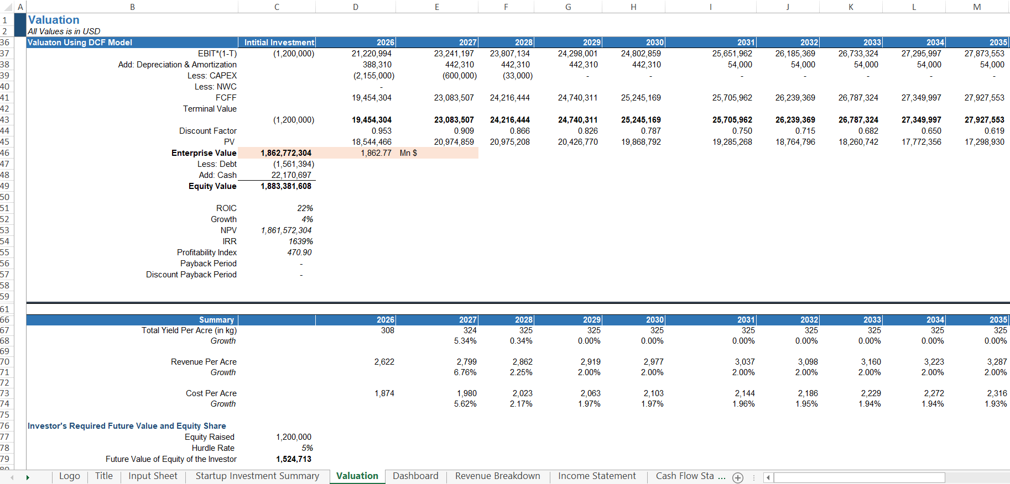1010x484 pixels.
Task: Click the horizontal scrollbar thumb
Action: coord(858,478)
